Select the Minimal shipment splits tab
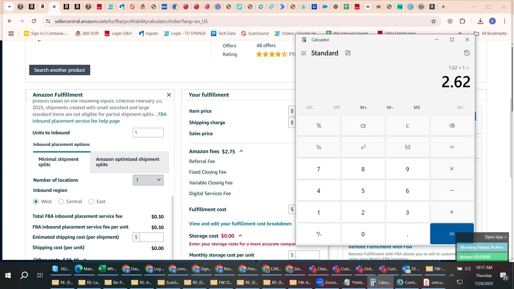The height and width of the screenshot is (289, 514). [x=62, y=162]
